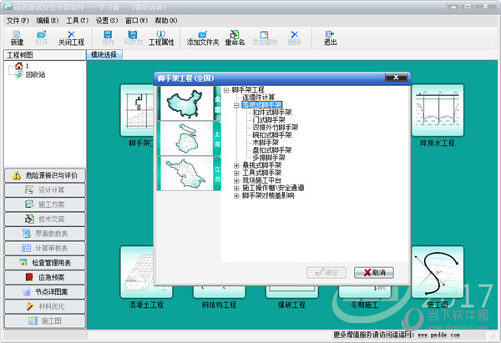Click the 新建 (New) toolbar icon
The width and height of the screenshot is (501, 343).
point(17,38)
